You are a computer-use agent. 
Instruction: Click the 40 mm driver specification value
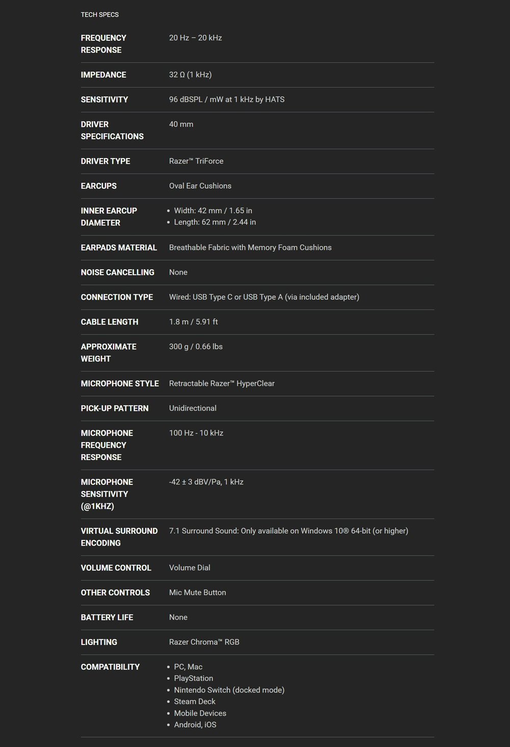181,124
